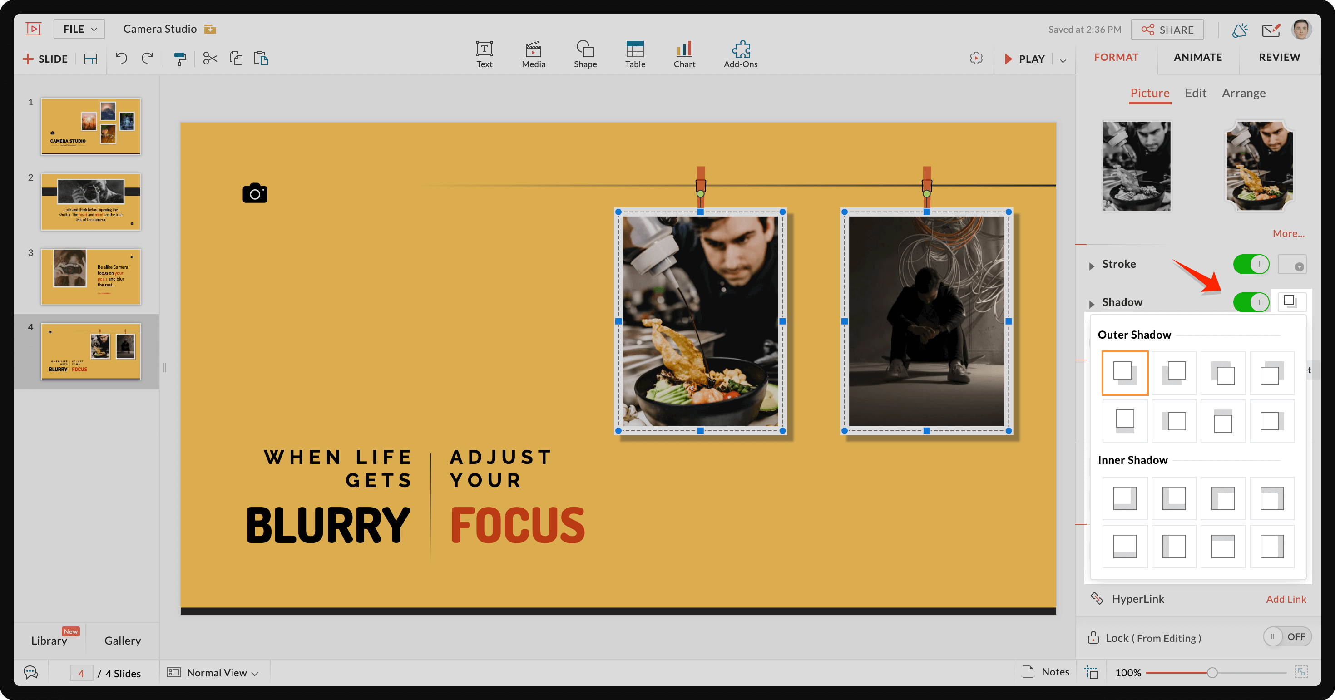Toggle the Shadow switch on
The height and width of the screenshot is (700, 1335).
click(1251, 301)
